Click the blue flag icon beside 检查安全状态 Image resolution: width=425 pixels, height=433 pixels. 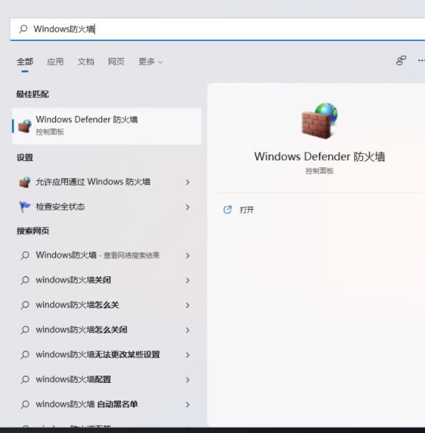24,207
